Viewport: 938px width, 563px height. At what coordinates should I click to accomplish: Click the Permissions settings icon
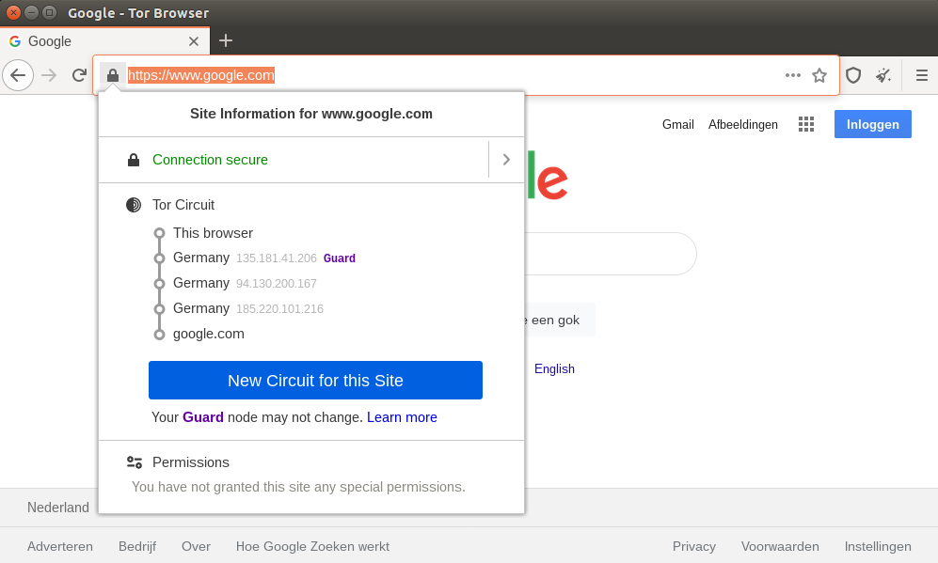(134, 462)
